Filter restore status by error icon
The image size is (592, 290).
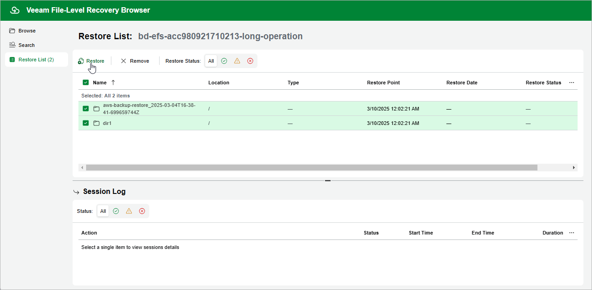(x=250, y=60)
